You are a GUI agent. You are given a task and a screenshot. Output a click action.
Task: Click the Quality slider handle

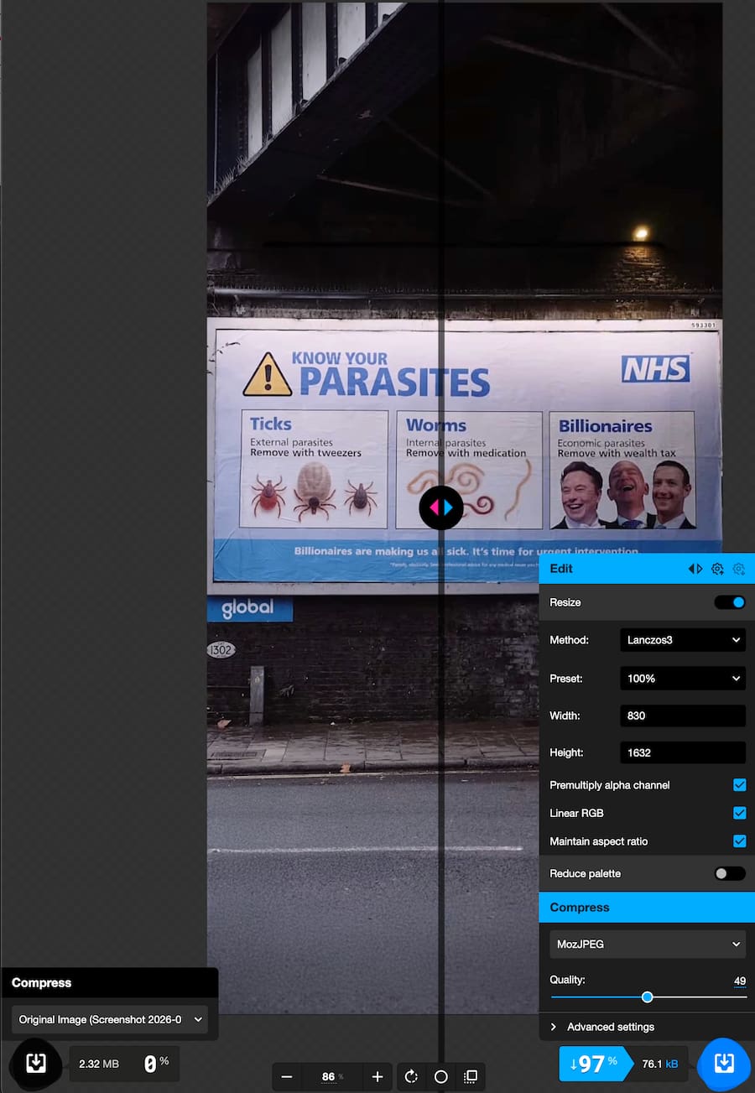647,997
